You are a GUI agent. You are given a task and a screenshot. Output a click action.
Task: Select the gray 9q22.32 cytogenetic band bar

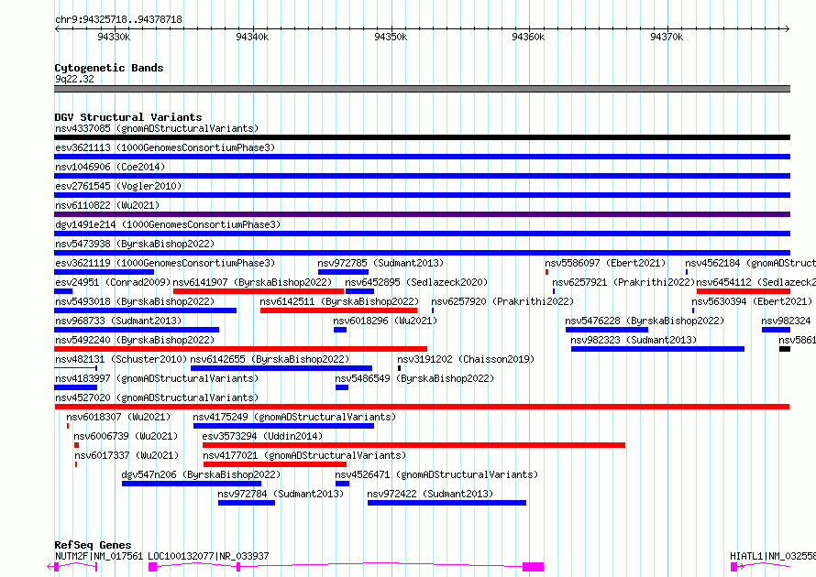point(422,89)
